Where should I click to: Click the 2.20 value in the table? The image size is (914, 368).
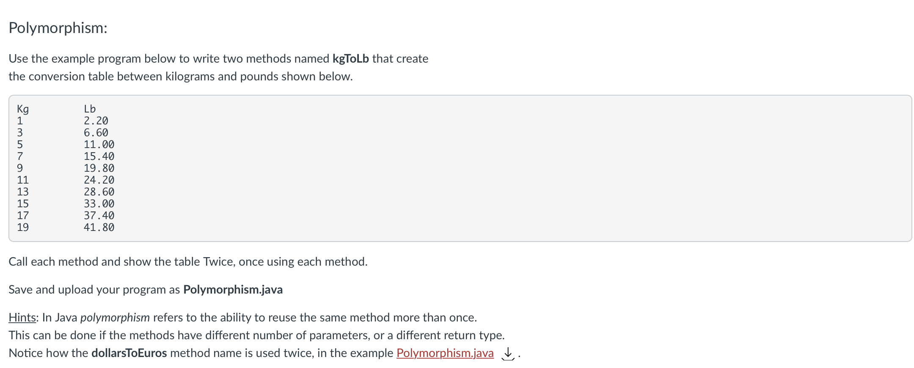click(96, 121)
